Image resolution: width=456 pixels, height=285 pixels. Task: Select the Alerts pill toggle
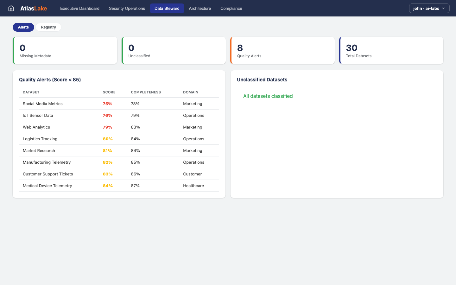(x=23, y=27)
